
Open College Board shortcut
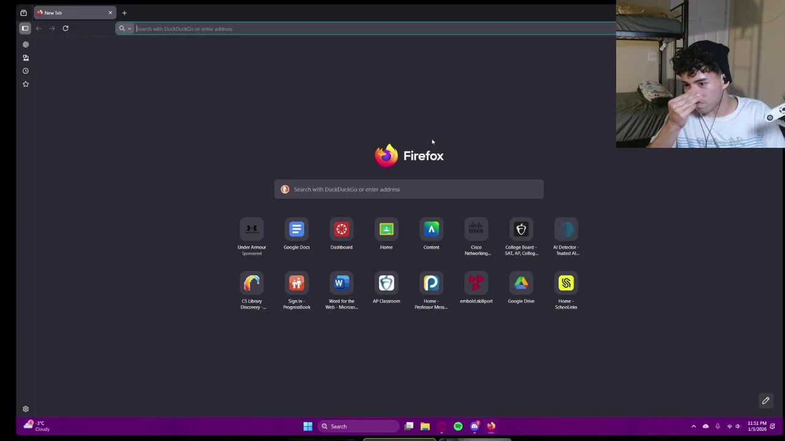(x=521, y=237)
